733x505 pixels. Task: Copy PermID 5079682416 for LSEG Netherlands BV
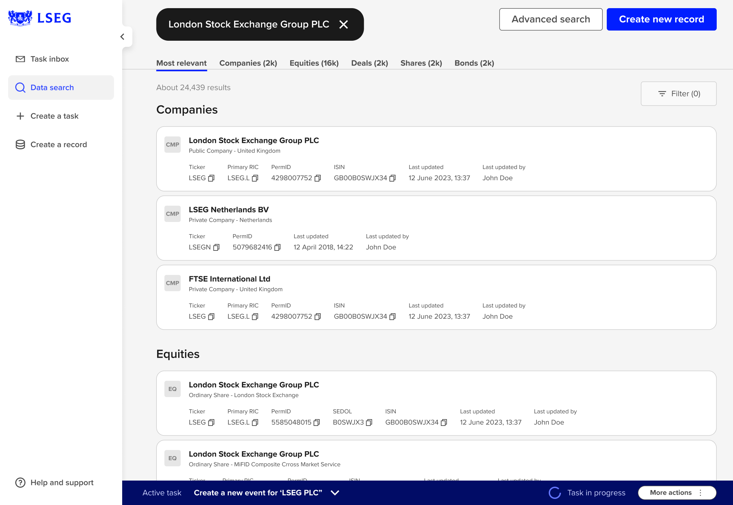(x=278, y=247)
